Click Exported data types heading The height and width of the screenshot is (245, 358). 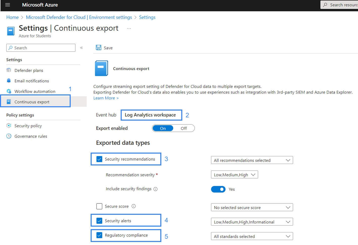123,143
